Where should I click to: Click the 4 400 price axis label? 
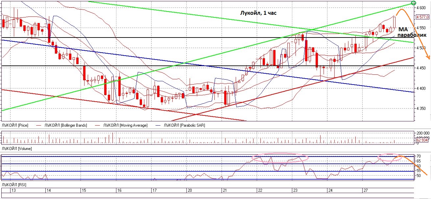pos(422,88)
